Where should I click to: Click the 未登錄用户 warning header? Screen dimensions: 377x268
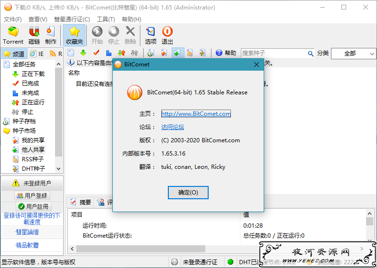[x=32, y=183]
